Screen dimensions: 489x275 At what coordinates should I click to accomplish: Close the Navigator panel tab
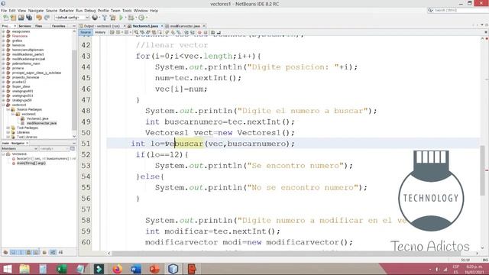tap(28, 143)
